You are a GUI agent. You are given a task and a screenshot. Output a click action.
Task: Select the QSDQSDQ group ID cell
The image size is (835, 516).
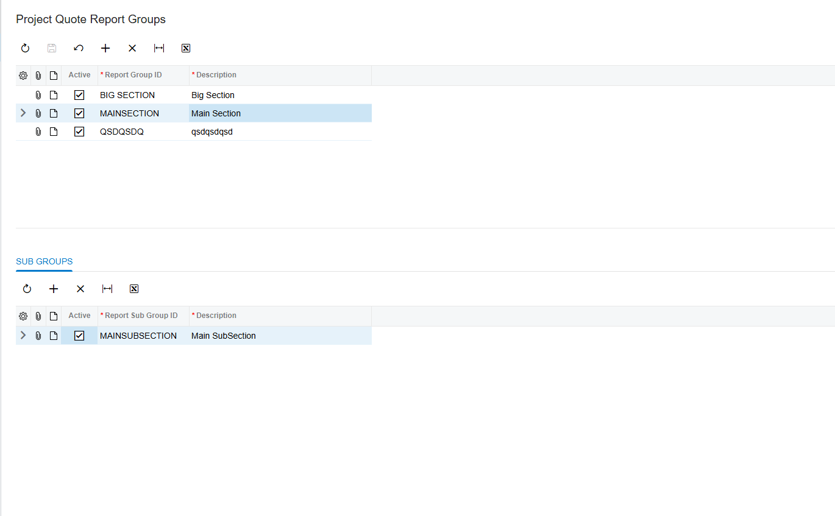[x=143, y=132]
